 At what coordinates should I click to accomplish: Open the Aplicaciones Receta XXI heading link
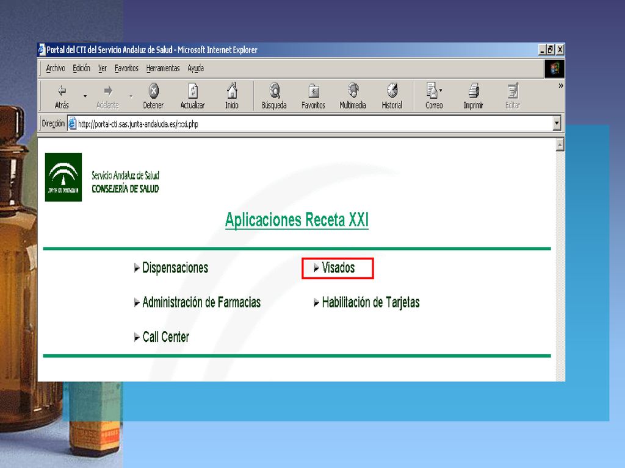(297, 219)
